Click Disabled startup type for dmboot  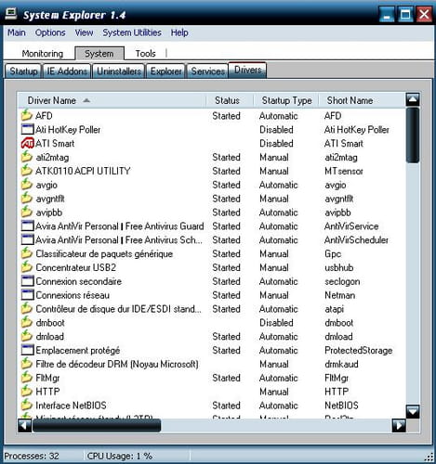(x=276, y=323)
